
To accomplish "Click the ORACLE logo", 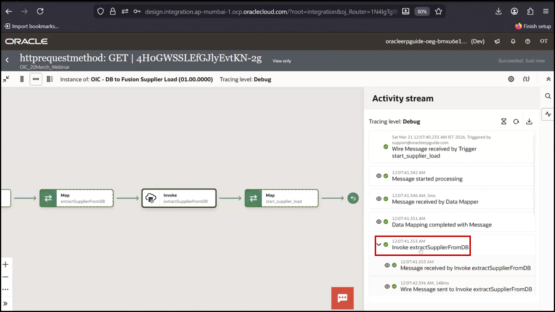I will tap(26, 41).
